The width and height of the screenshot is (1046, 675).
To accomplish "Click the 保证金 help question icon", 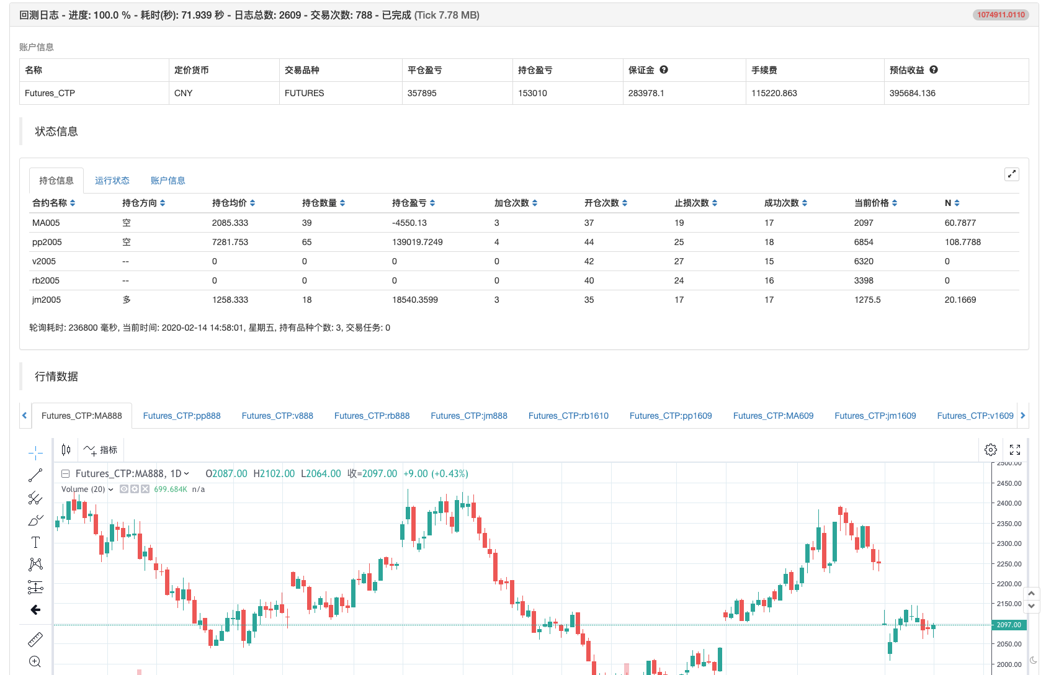I will 664,69.
